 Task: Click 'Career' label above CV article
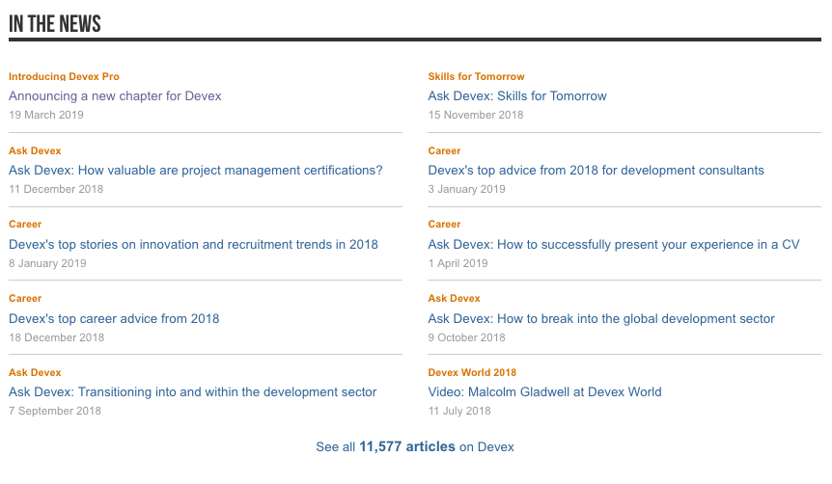tap(444, 224)
